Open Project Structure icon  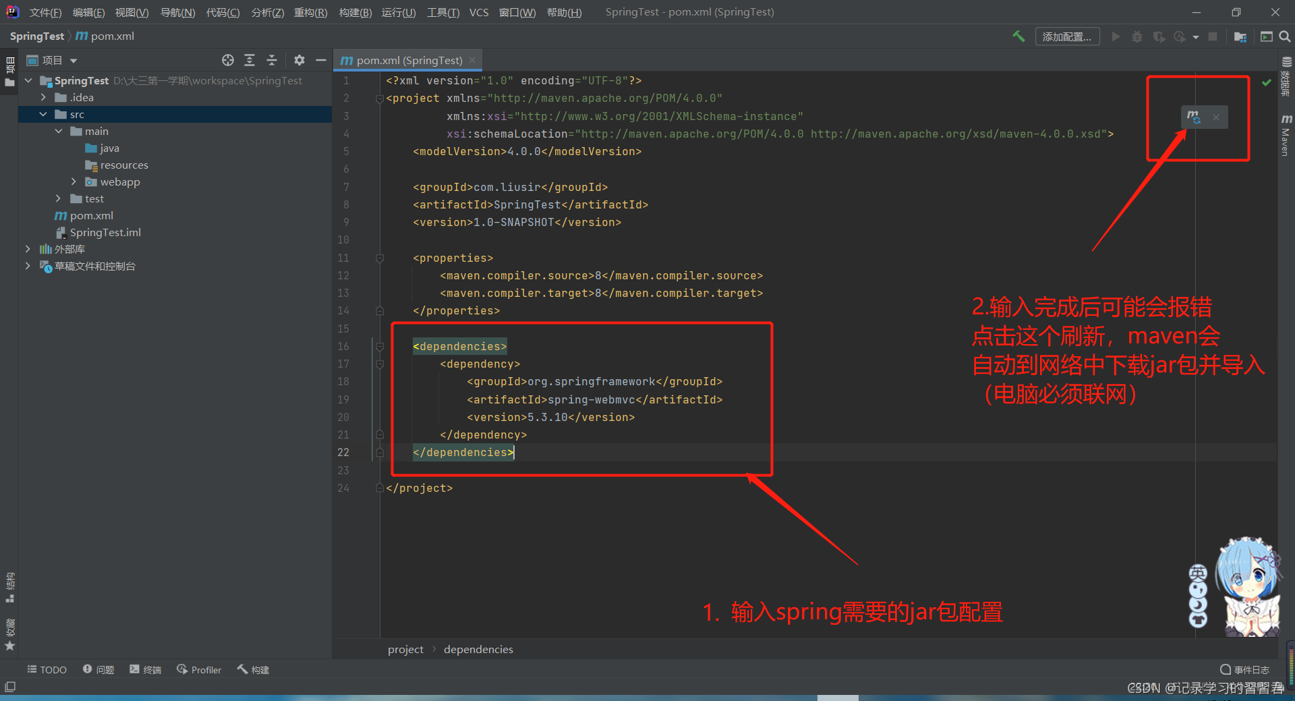[1240, 36]
